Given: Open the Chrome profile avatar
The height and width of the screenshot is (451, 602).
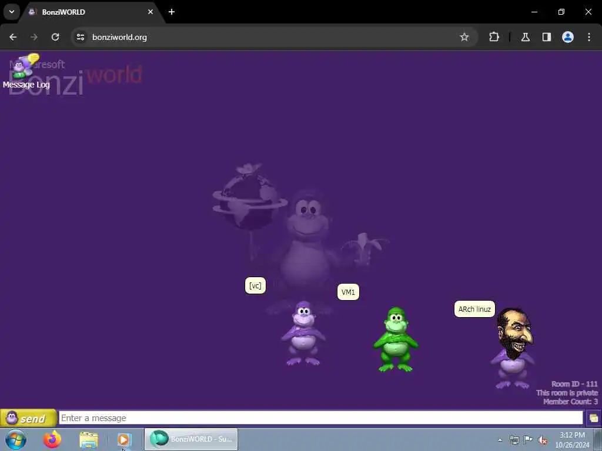Looking at the screenshot, I should [x=568, y=37].
